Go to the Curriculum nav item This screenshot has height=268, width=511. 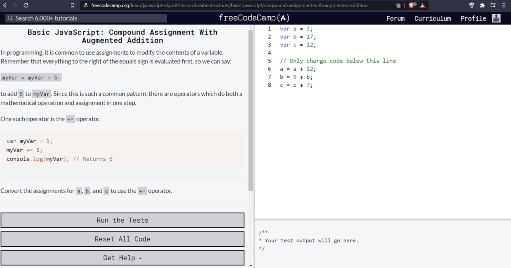tap(432, 18)
